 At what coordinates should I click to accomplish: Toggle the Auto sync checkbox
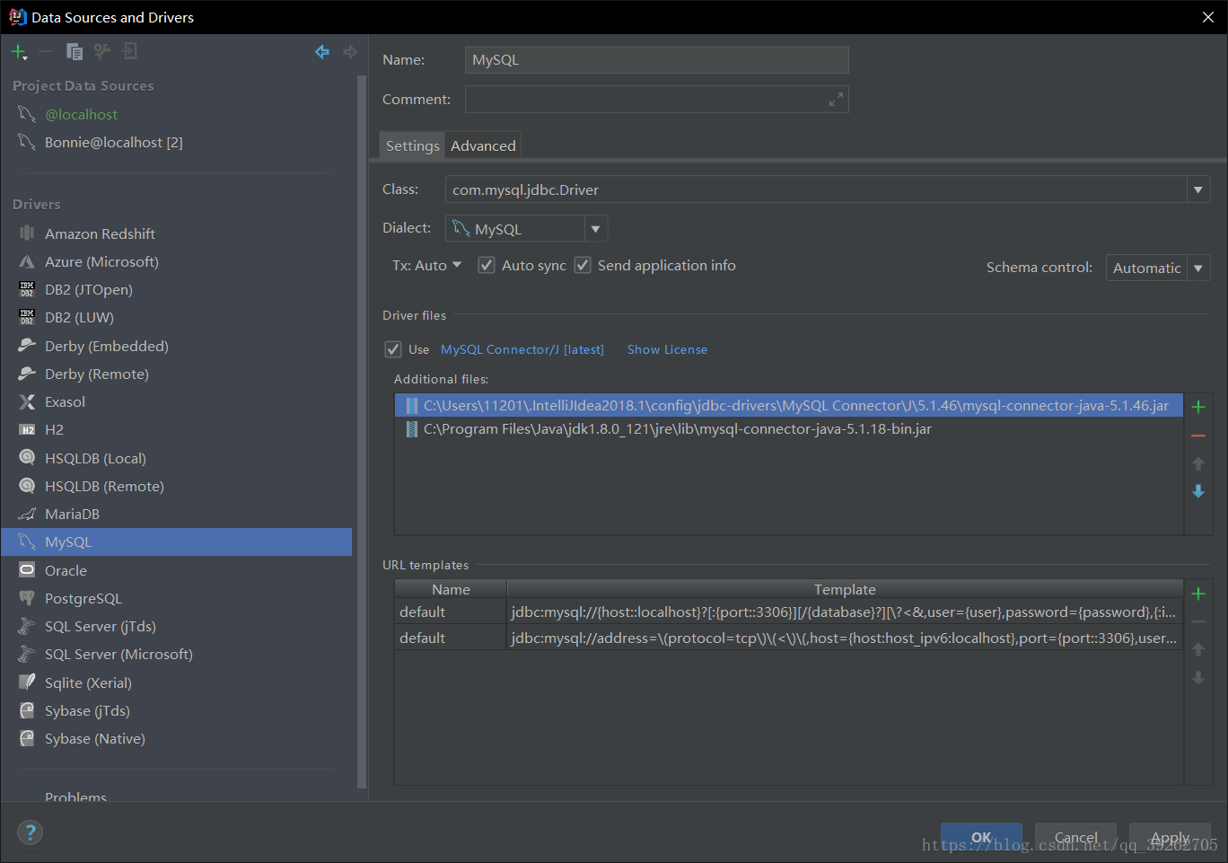coord(487,265)
